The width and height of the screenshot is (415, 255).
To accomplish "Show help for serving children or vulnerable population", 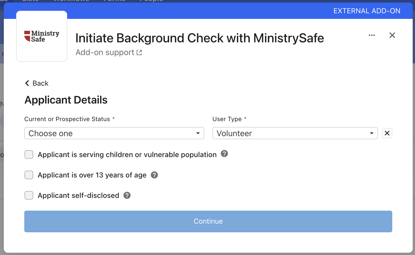I will click(224, 154).
